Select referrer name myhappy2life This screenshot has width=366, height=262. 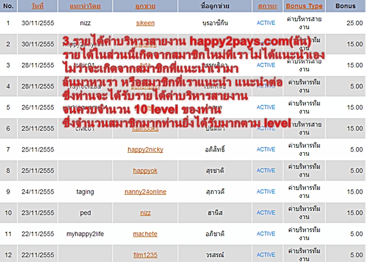click(85, 234)
